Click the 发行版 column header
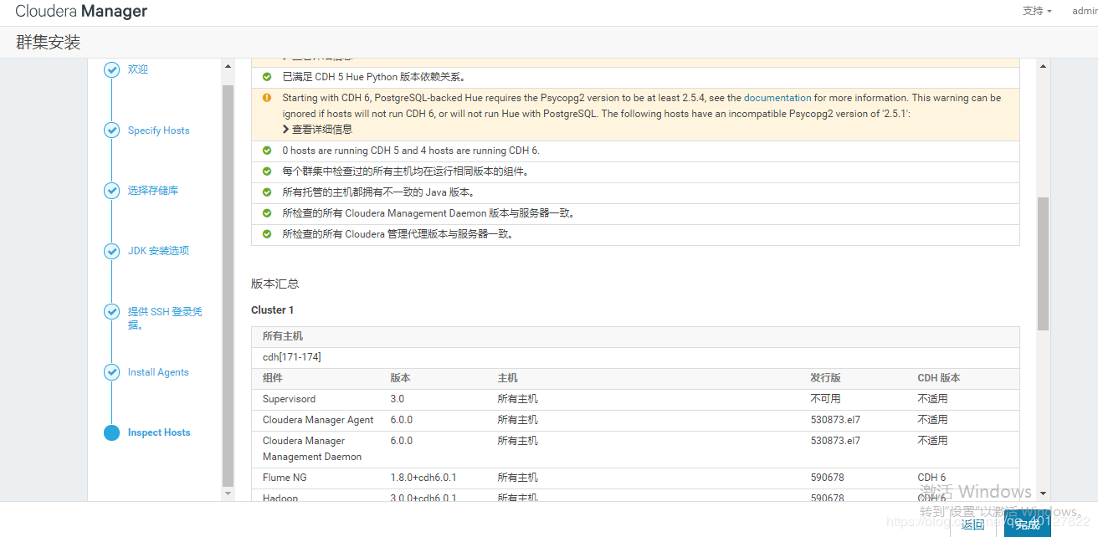Image resolution: width=1098 pixels, height=537 pixels. tap(826, 378)
